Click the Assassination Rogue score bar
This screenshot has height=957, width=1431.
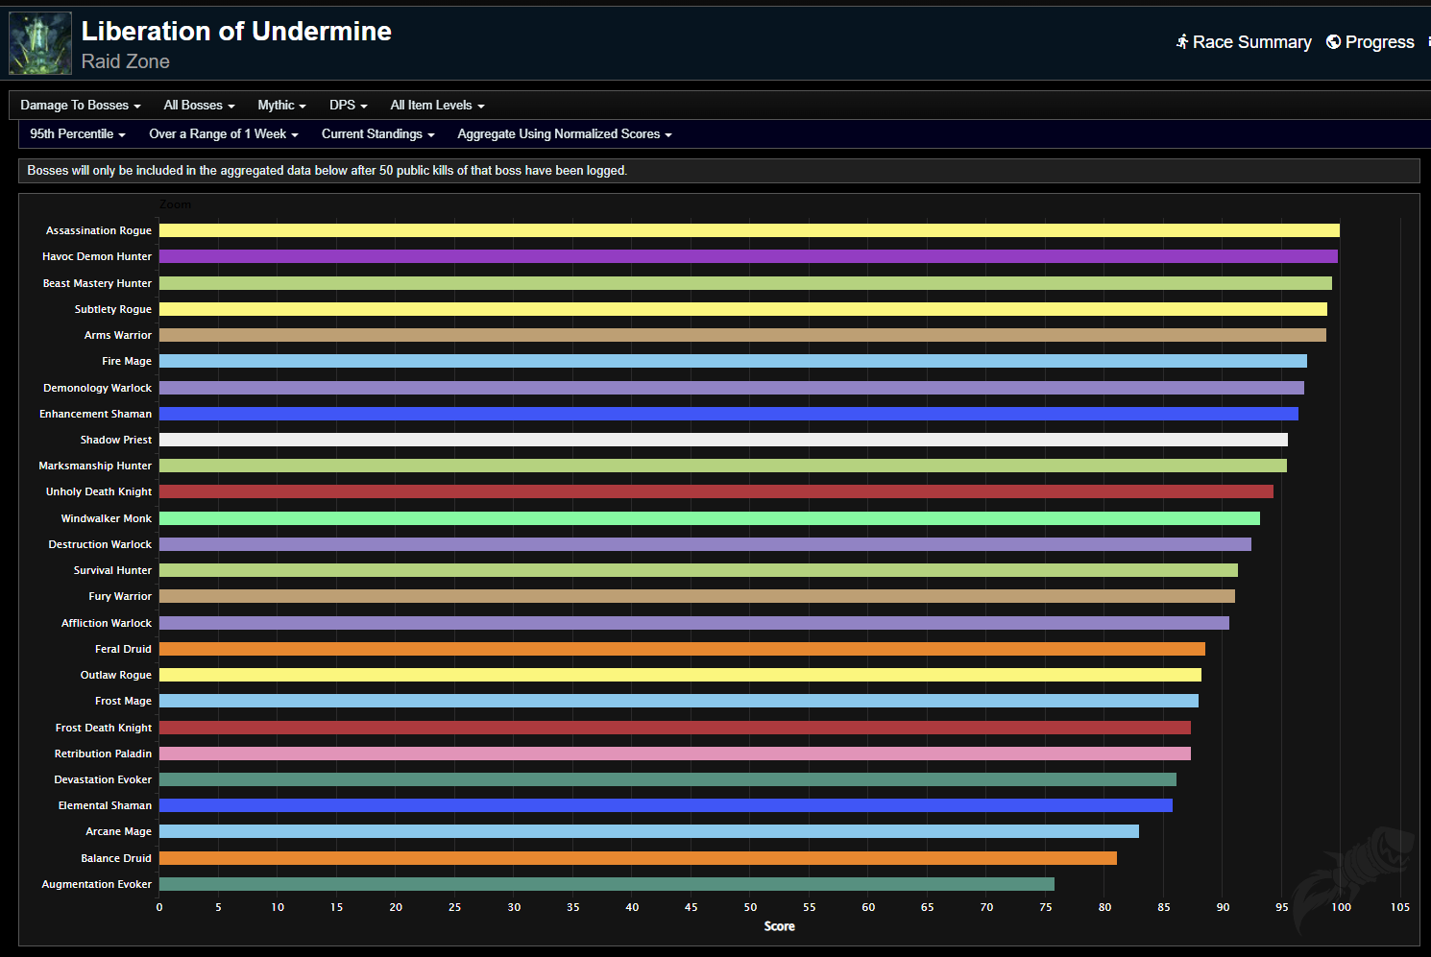click(749, 230)
